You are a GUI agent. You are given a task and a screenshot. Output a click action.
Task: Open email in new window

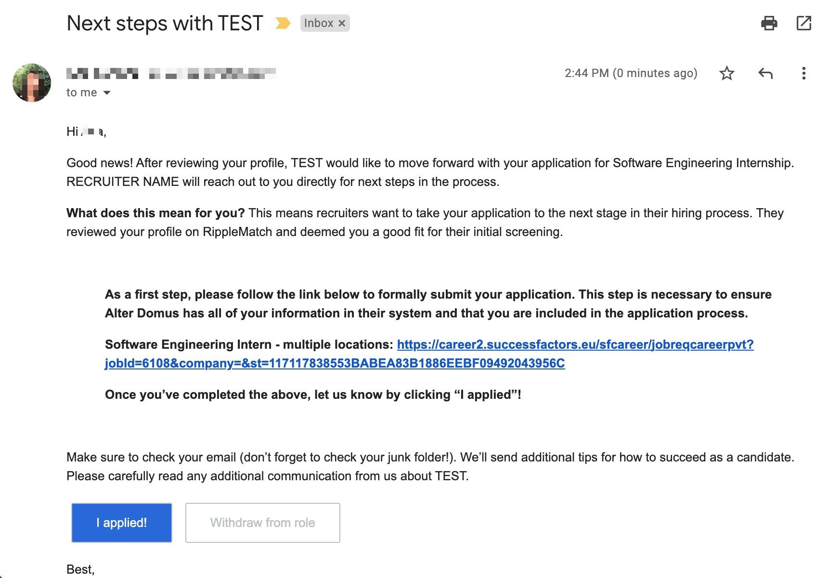(x=803, y=23)
